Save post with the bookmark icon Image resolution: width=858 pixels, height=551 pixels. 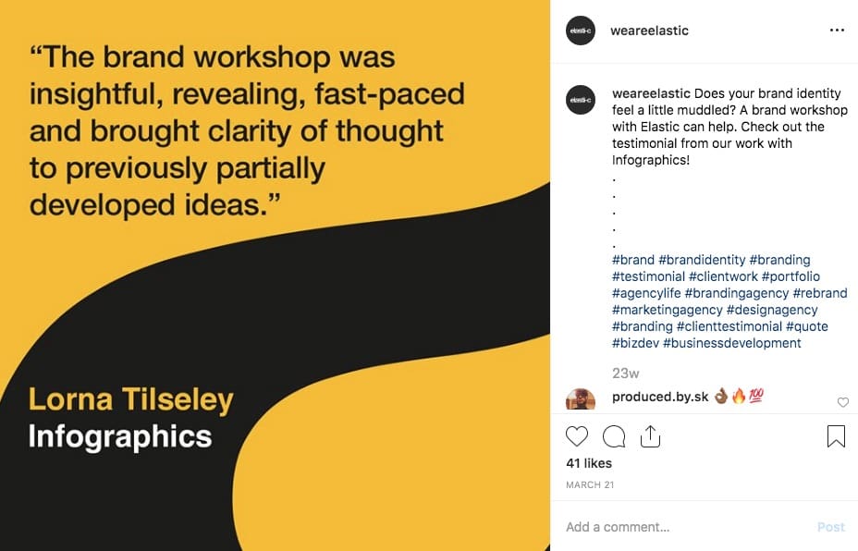tap(836, 436)
